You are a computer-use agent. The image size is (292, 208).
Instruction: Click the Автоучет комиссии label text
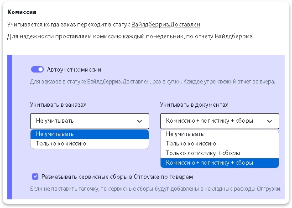pos(74,70)
